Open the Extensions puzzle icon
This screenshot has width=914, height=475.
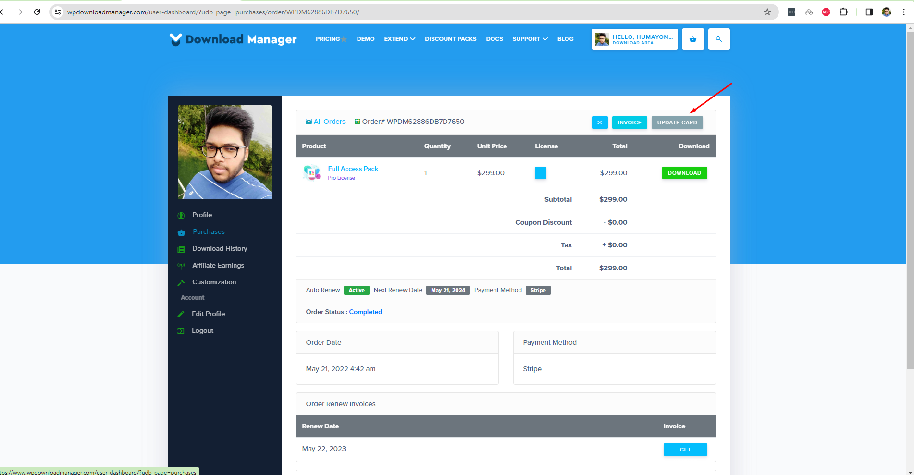pyautogui.click(x=843, y=12)
